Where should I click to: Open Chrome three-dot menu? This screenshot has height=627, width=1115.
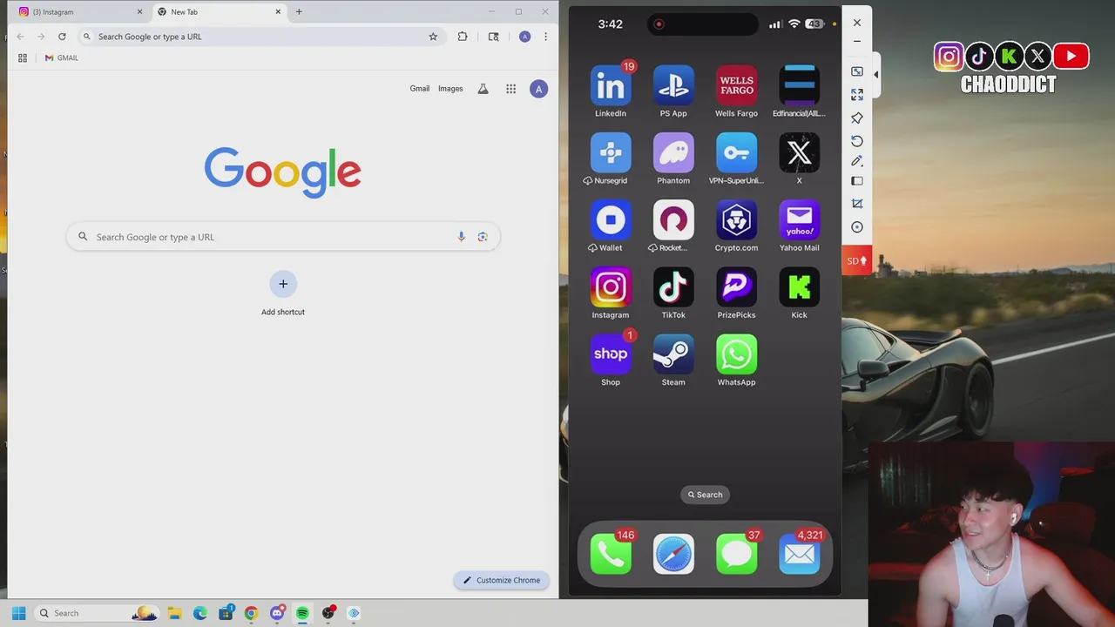(x=545, y=37)
